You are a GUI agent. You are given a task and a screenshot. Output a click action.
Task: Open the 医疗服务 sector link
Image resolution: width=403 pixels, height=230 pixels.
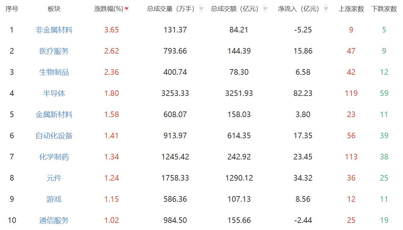click(54, 51)
